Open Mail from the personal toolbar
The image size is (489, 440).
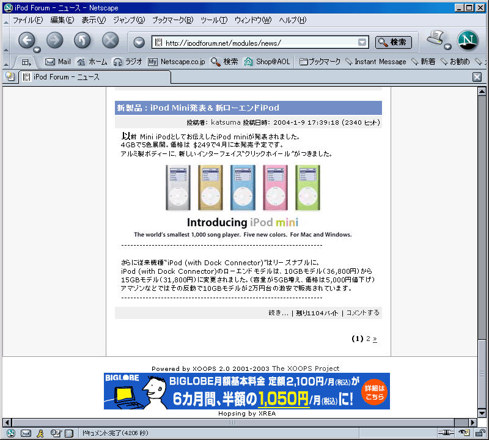point(58,62)
